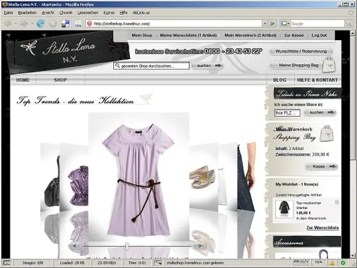Remove the Mantel item from the wishlist
The height and width of the screenshot is (268, 357).
[x=337, y=202]
